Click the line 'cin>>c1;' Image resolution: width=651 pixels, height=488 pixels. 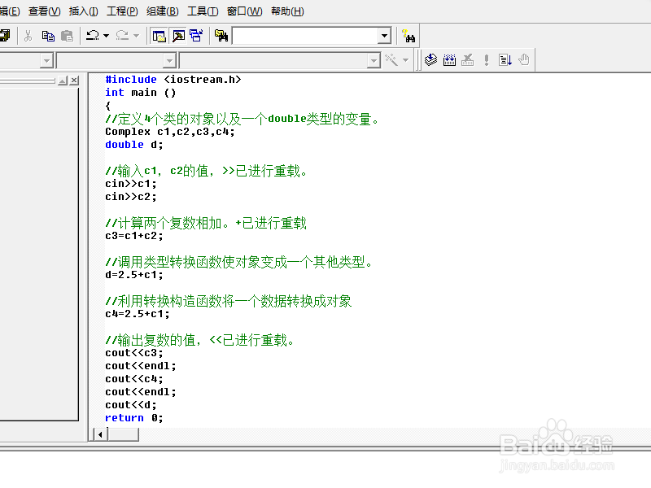coord(131,184)
